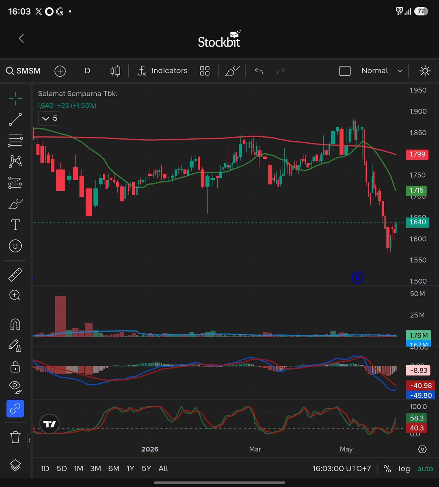Redo the chart action
439x487 pixels.
pyautogui.click(x=281, y=71)
